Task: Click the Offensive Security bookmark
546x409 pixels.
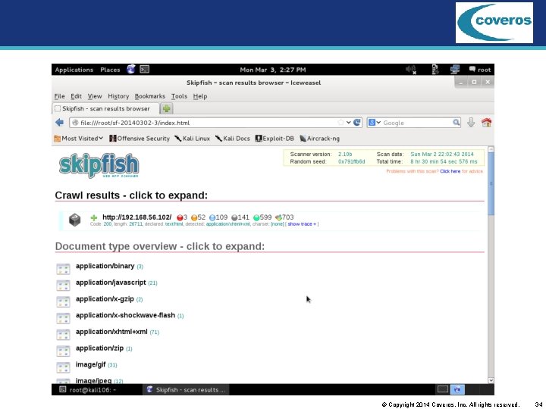Action: [140, 139]
